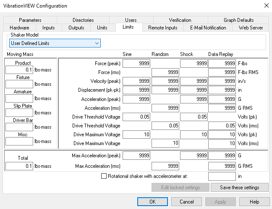Viewport: 272px width, 209px height.
Task: Click the OK button
Action: (152, 201)
